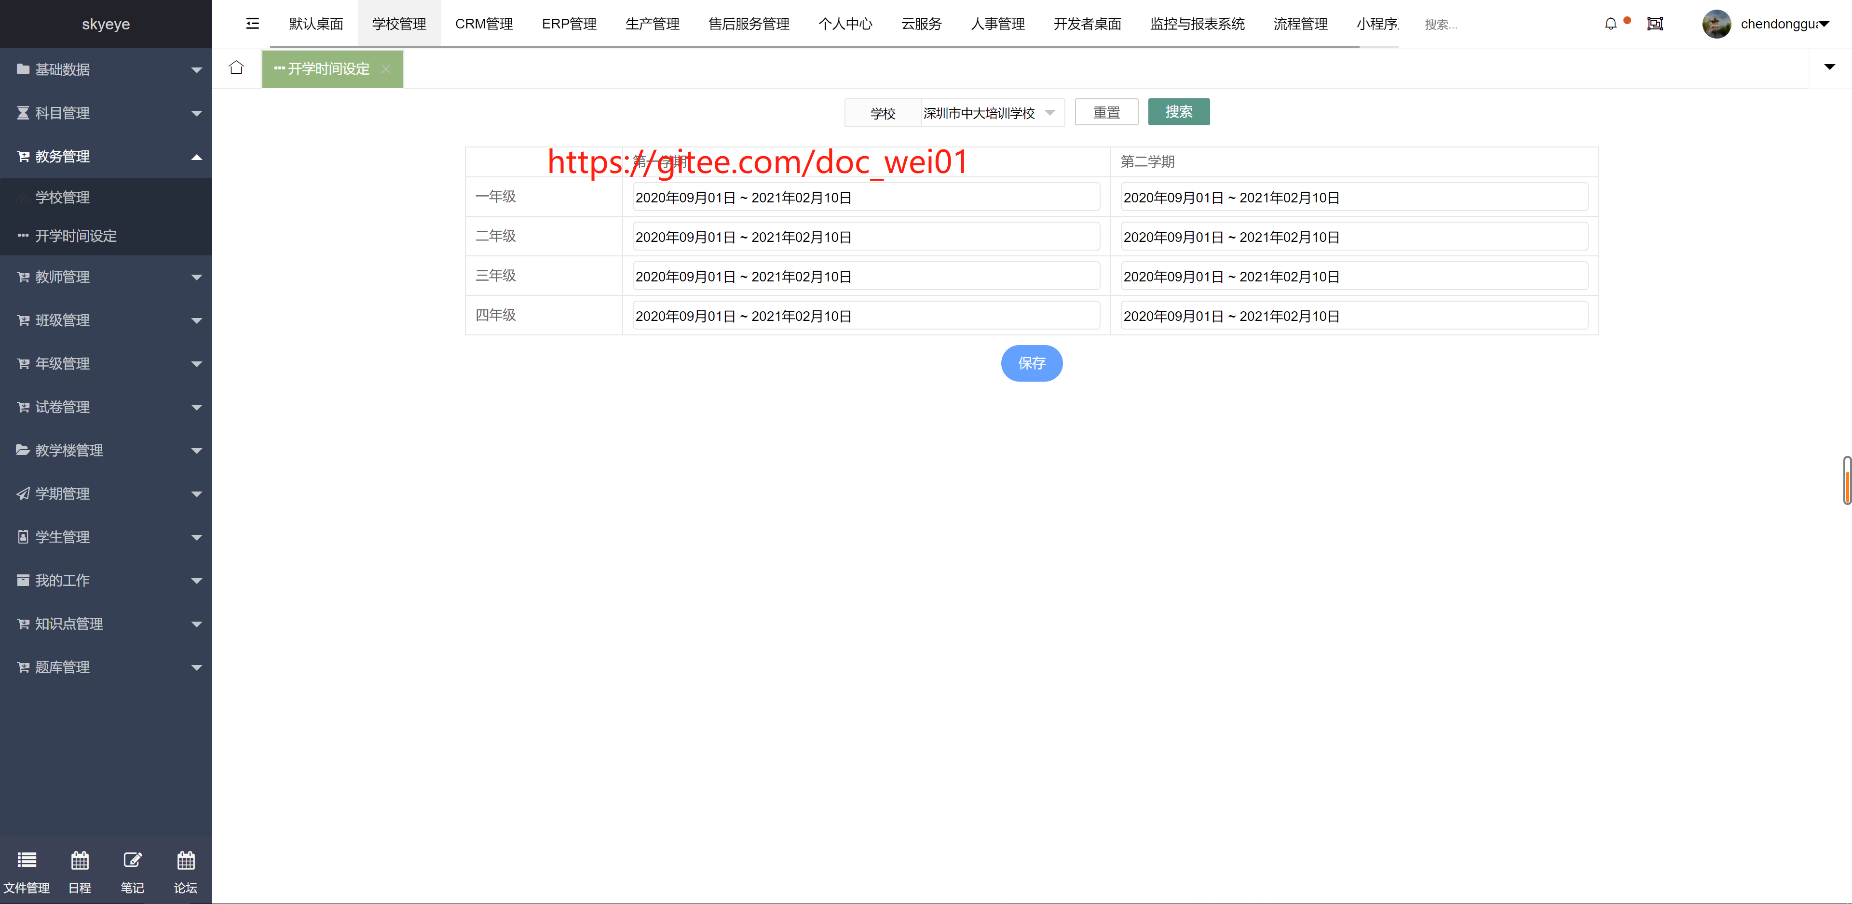The width and height of the screenshot is (1852, 904).
Task: Close the 开学时间设定 tab
Action: pyautogui.click(x=386, y=69)
